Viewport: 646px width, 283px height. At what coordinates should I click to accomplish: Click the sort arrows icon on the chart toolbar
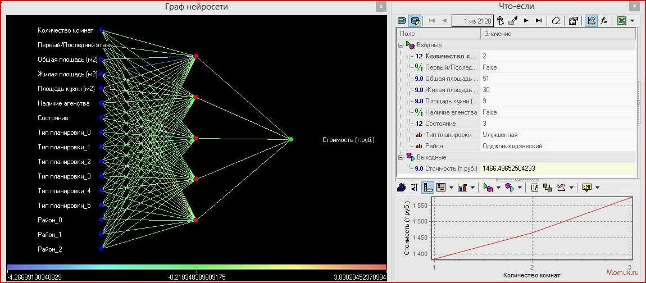[415, 188]
